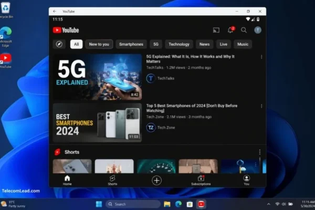This screenshot has width=315, height=210.
Task: Select the Live filter chip
Action: pyautogui.click(x=224, y=44)
